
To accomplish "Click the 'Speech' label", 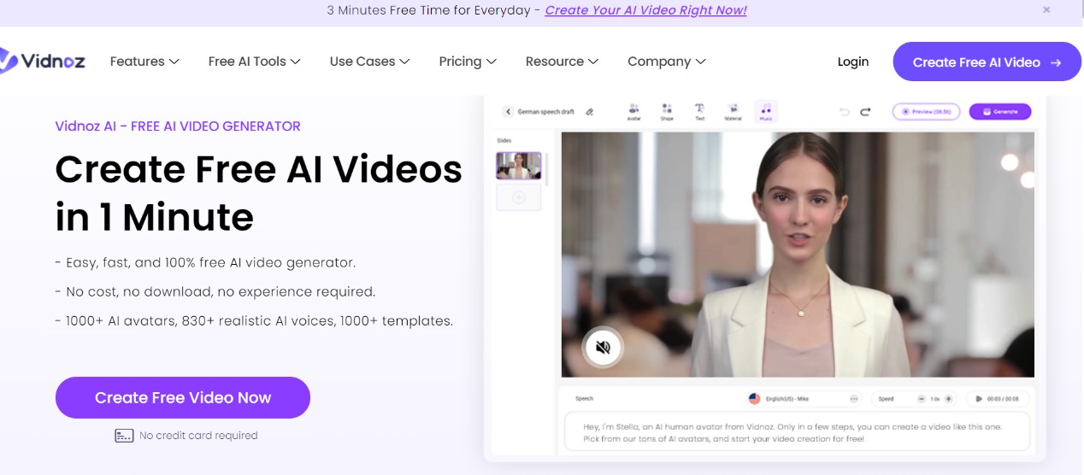I will pyautogui.click(x=584, y=399).
